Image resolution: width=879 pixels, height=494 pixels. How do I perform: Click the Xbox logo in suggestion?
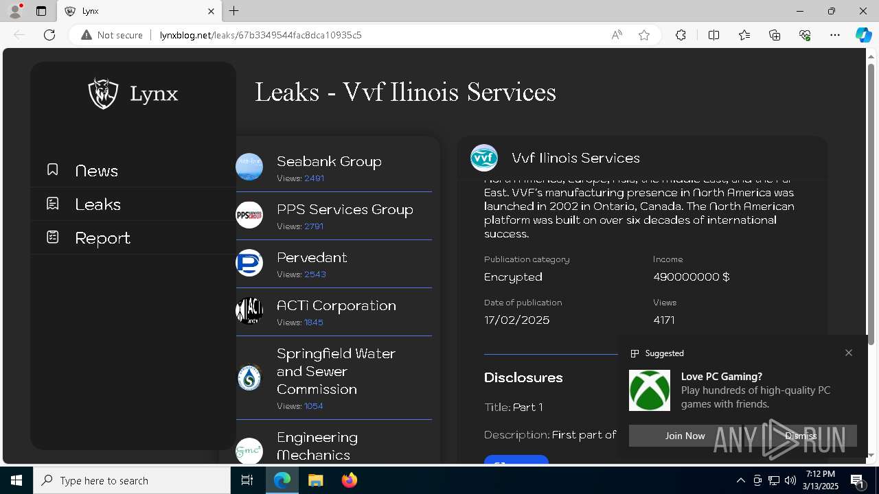point(650,390)
